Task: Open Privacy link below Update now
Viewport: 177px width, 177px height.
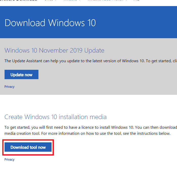Action: (x=10, y=87)
